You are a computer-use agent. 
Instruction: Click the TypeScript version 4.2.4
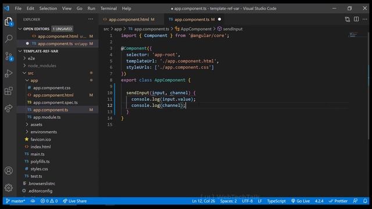click(319, 201)
